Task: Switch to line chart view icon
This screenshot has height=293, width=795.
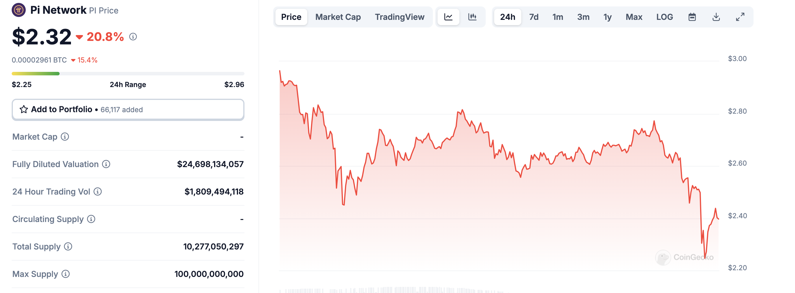Action: 448,17
